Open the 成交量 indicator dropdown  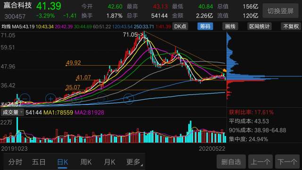12,112
